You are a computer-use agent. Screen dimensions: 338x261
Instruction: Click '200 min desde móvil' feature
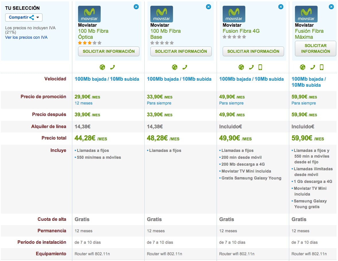(241, 157)
